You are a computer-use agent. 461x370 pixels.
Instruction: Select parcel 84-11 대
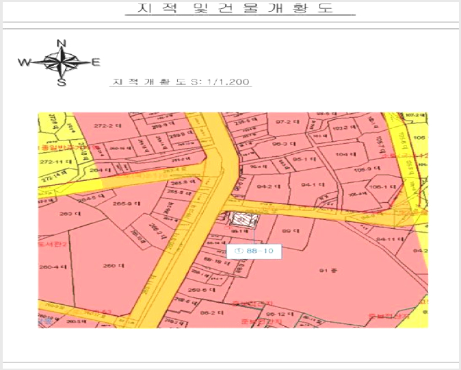(390, 239)
